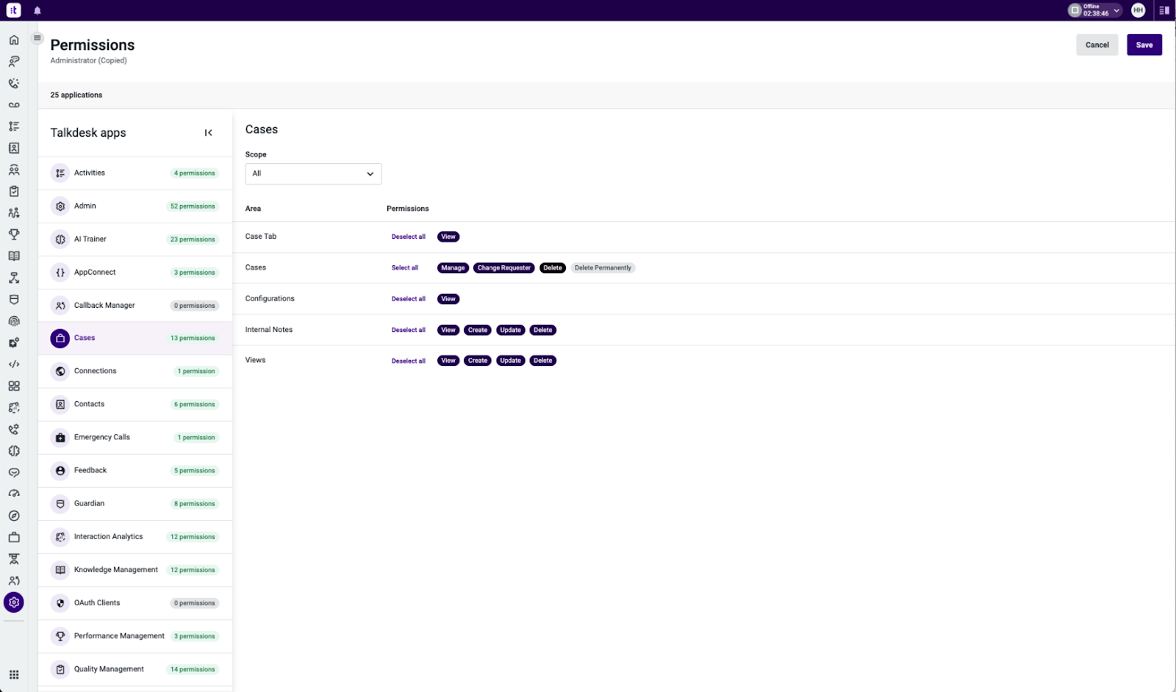
Task: Toggle Create permission for Internal Notes
Action: 478,330
